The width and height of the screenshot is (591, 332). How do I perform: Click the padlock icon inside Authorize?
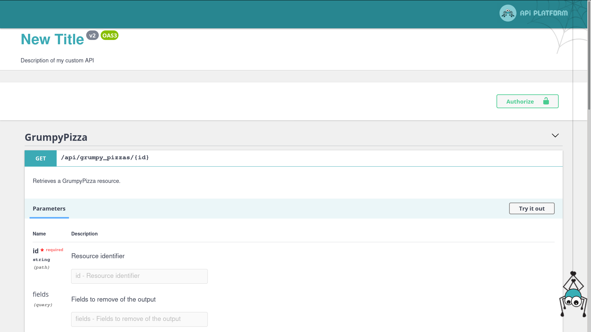[x=546, y=101]
